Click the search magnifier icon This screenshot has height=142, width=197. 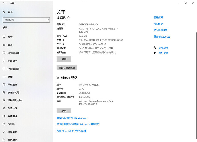[47, 20]
